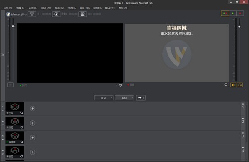Toggle the visibility dot on layer 3
The height and width of the screenshot is (162, 249).
pyautogui.click(x=243, y=133)
